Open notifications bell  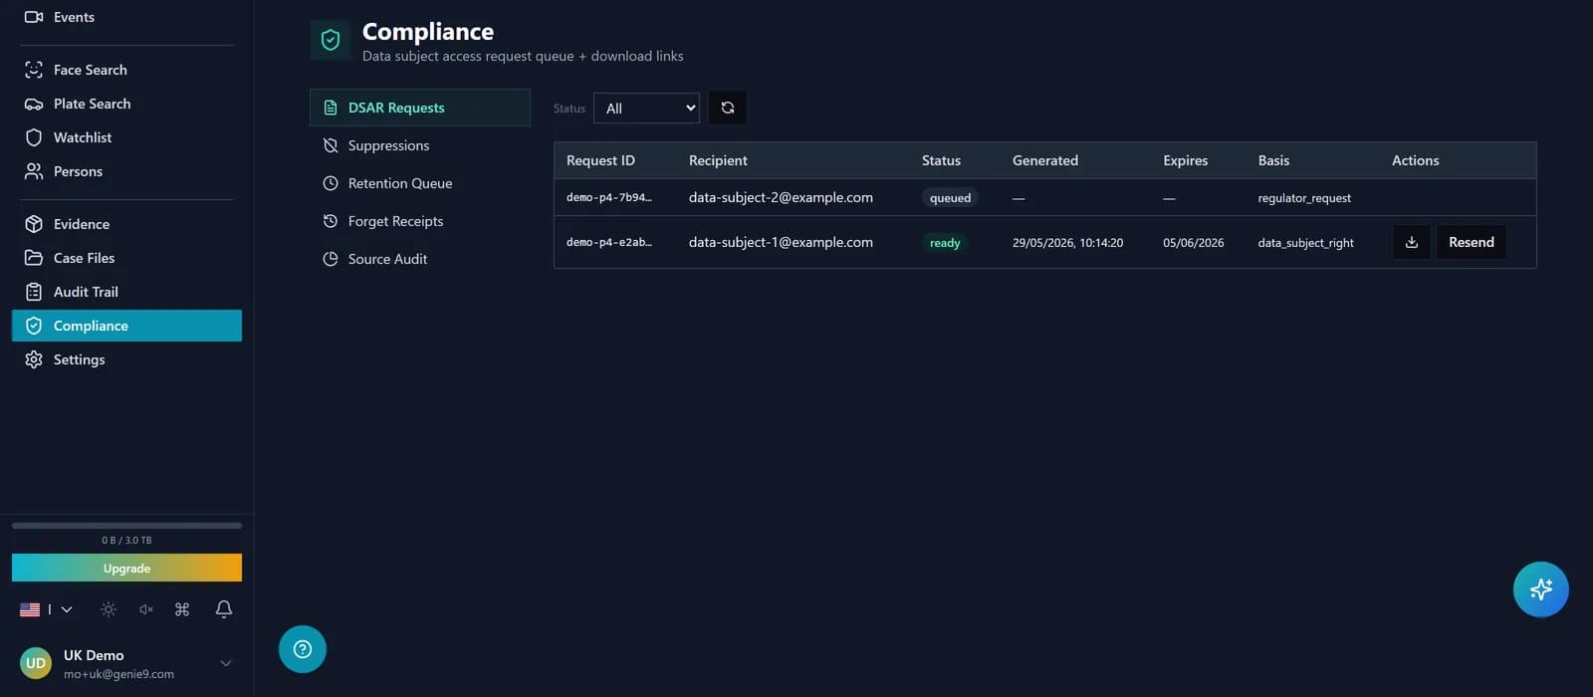(224, 609)
